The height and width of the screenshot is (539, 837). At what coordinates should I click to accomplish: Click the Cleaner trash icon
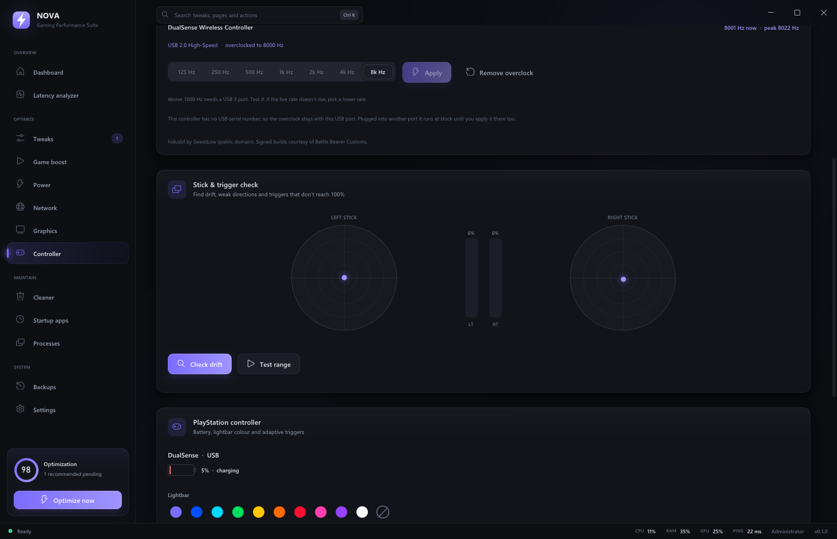click(20, 297)
